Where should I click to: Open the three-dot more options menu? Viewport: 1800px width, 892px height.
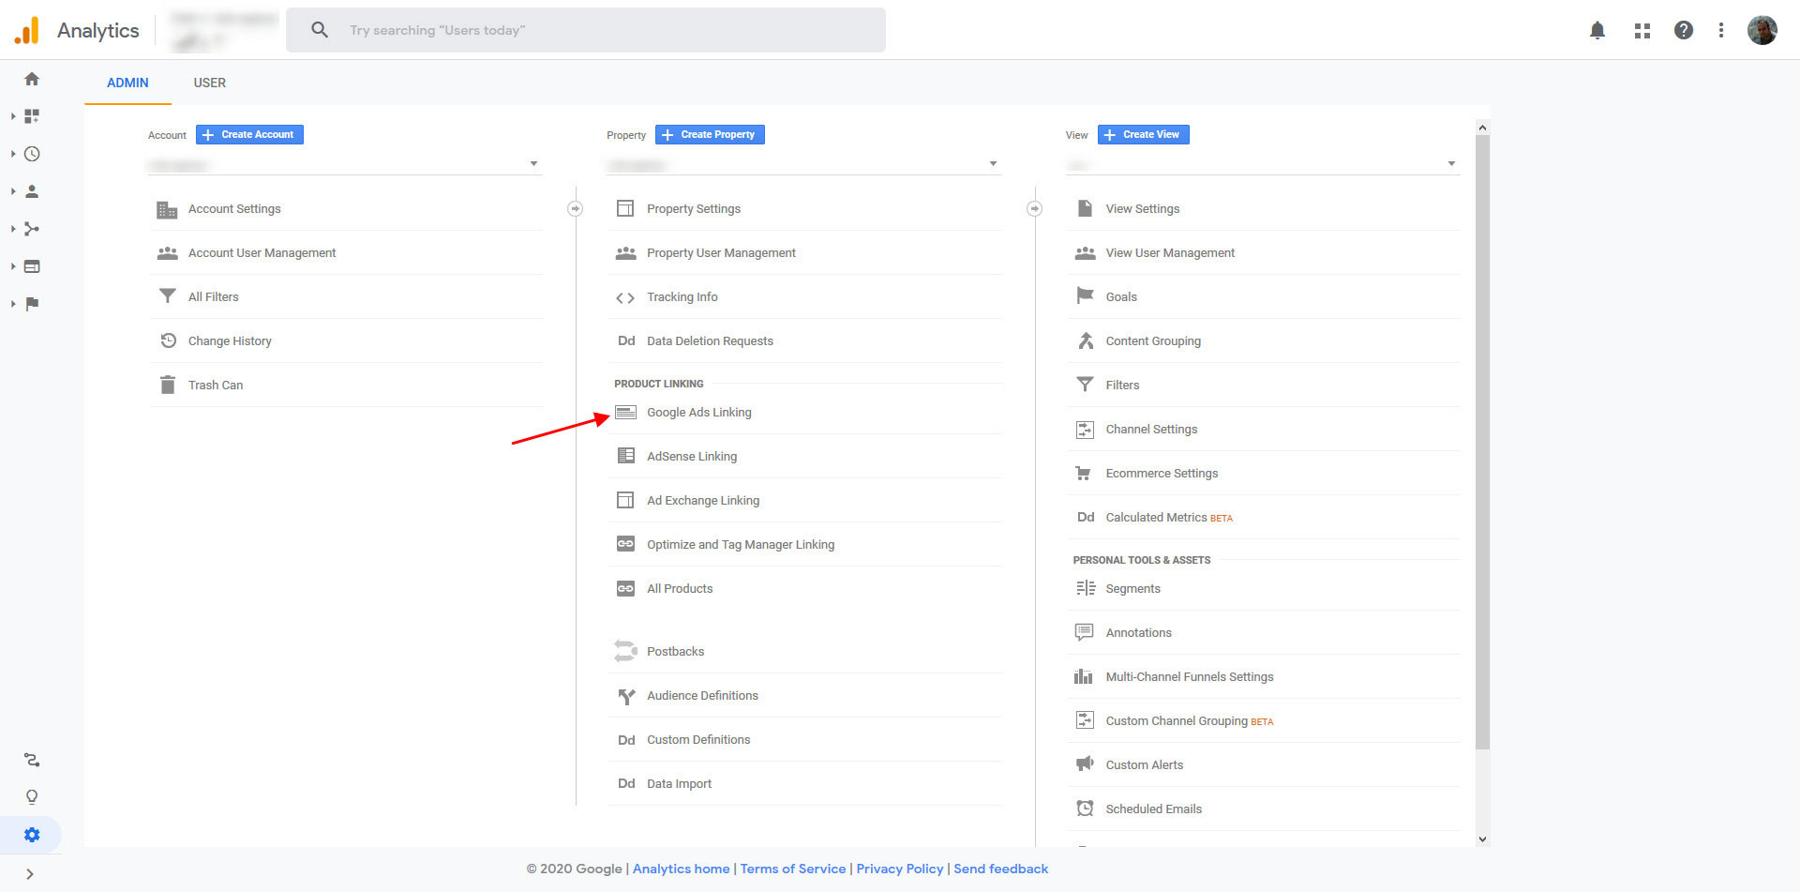pos(1721,30)
